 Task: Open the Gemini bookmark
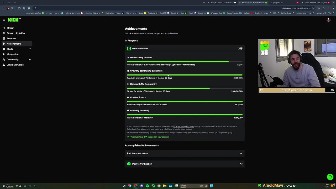175,13
